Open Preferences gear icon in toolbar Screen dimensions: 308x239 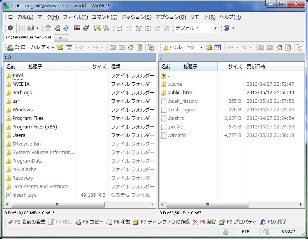click(10, 28)
